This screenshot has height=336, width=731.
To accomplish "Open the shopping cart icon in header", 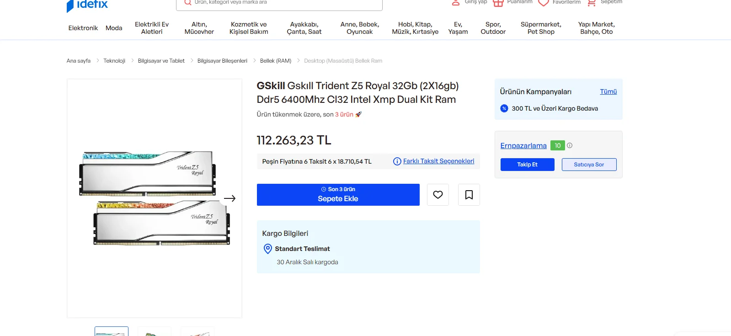I will pos(592,3).
